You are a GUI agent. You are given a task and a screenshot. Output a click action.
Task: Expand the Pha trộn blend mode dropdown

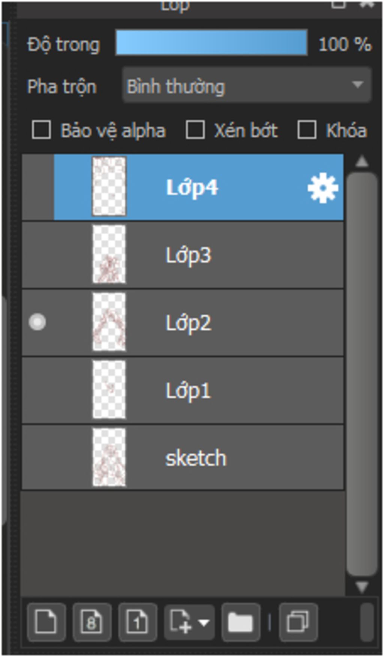point(247,85)
